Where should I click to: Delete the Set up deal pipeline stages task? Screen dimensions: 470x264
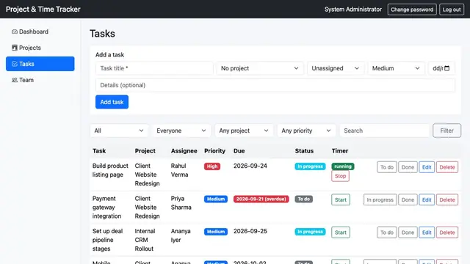point(447,232)
